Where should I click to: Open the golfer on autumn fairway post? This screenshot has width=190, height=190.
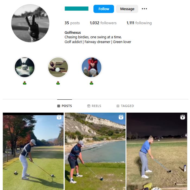[x=33, y=151]
